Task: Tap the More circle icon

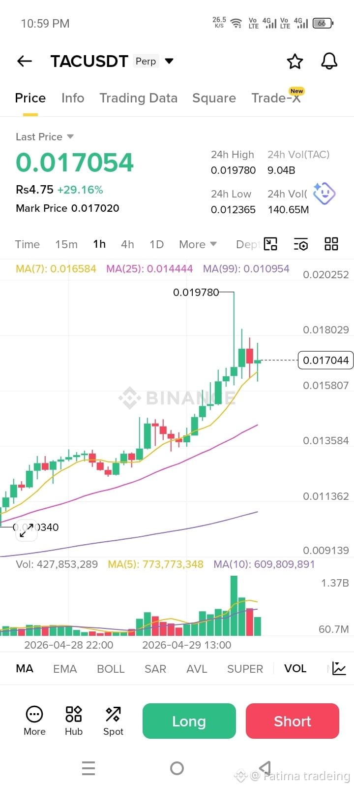Action: coord(34,714)
